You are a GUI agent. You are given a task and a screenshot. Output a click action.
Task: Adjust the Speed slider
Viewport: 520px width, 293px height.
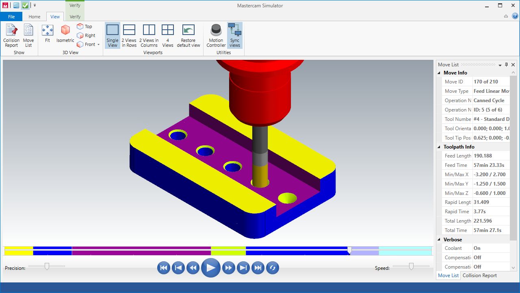(x=411, y=266)
